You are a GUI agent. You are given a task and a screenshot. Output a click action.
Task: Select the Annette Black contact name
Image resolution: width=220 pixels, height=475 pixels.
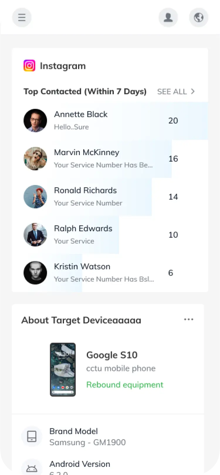coord(81,114)
